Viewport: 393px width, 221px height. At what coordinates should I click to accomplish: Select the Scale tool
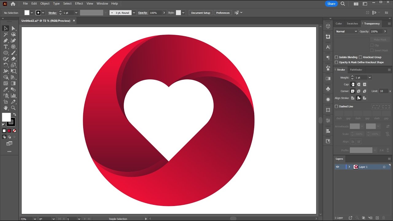14,65
